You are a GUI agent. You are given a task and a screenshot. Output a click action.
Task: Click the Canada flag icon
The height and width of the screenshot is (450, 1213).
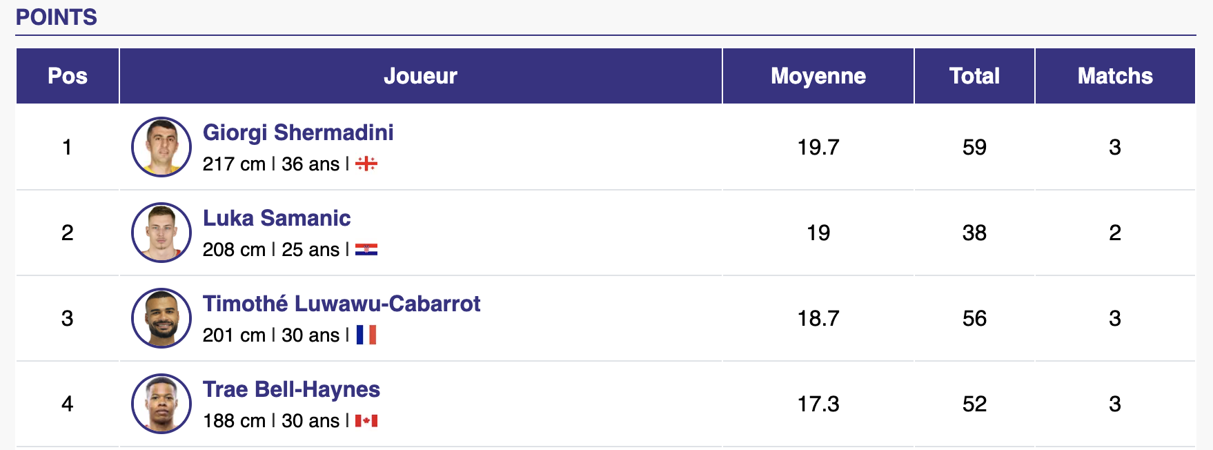[x=366, y=421]
